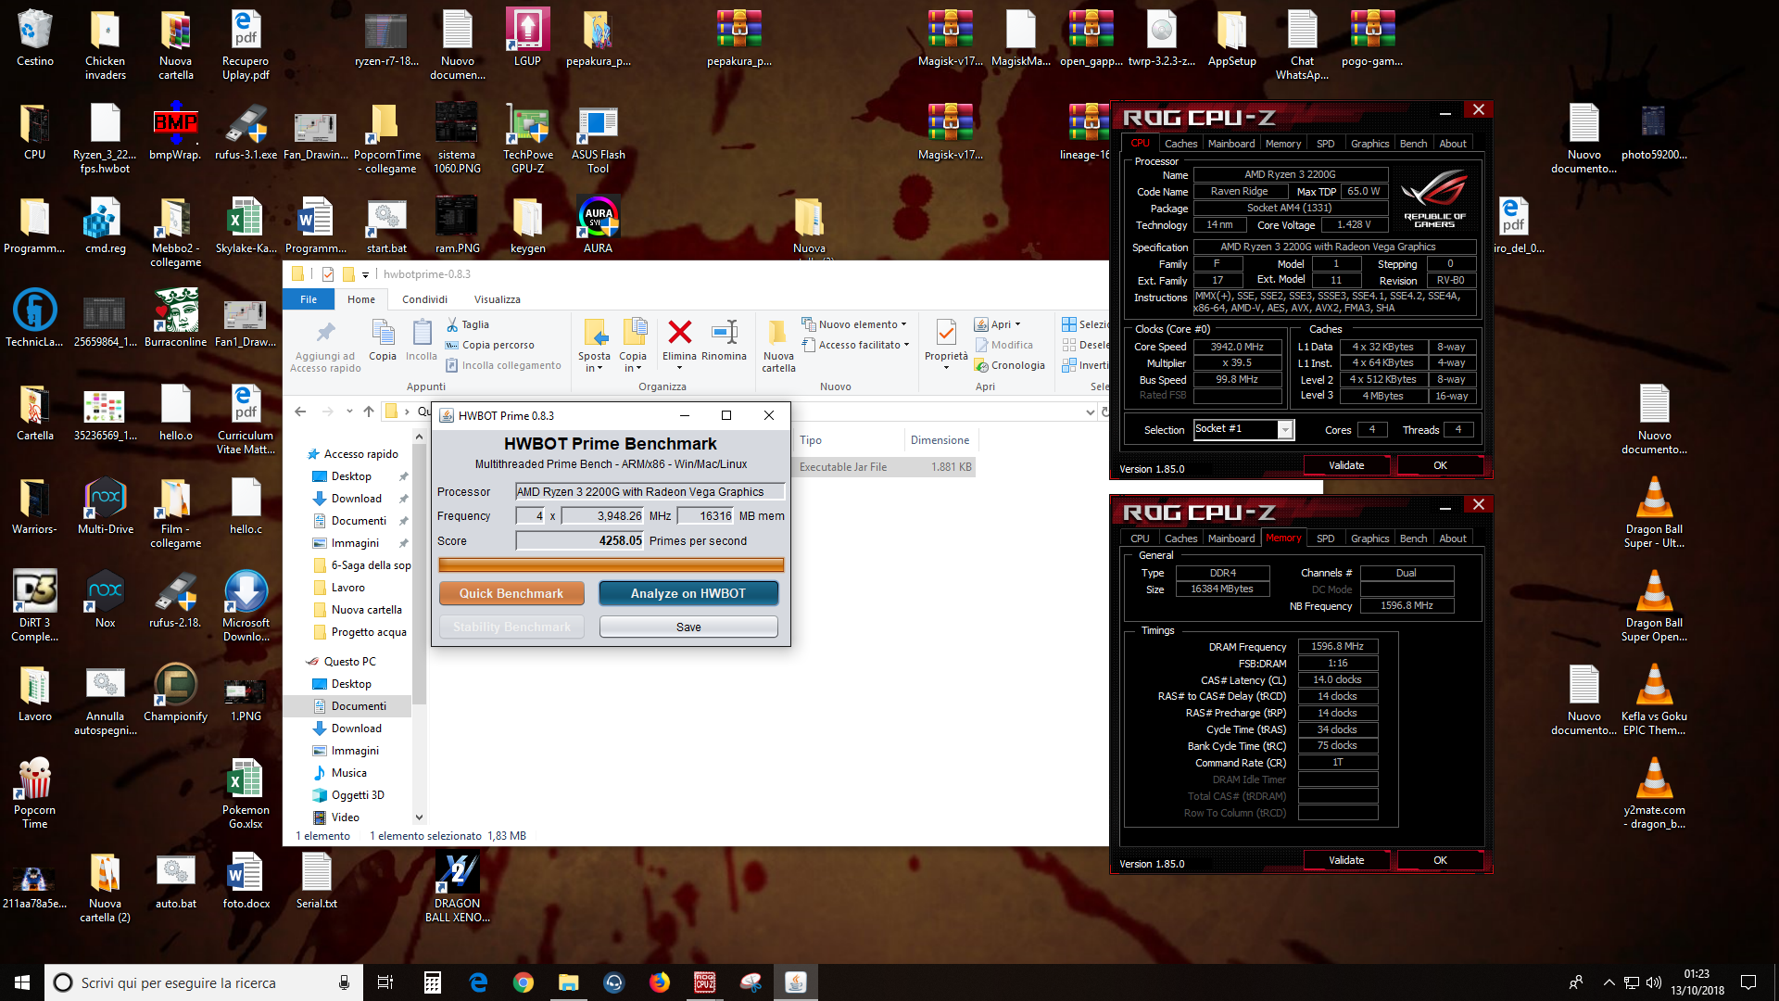Open the ASUS Flash Tool icon

tap(598, 139)
